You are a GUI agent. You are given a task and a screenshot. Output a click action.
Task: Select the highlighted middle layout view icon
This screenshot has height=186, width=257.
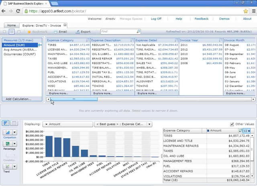[12, 31]
